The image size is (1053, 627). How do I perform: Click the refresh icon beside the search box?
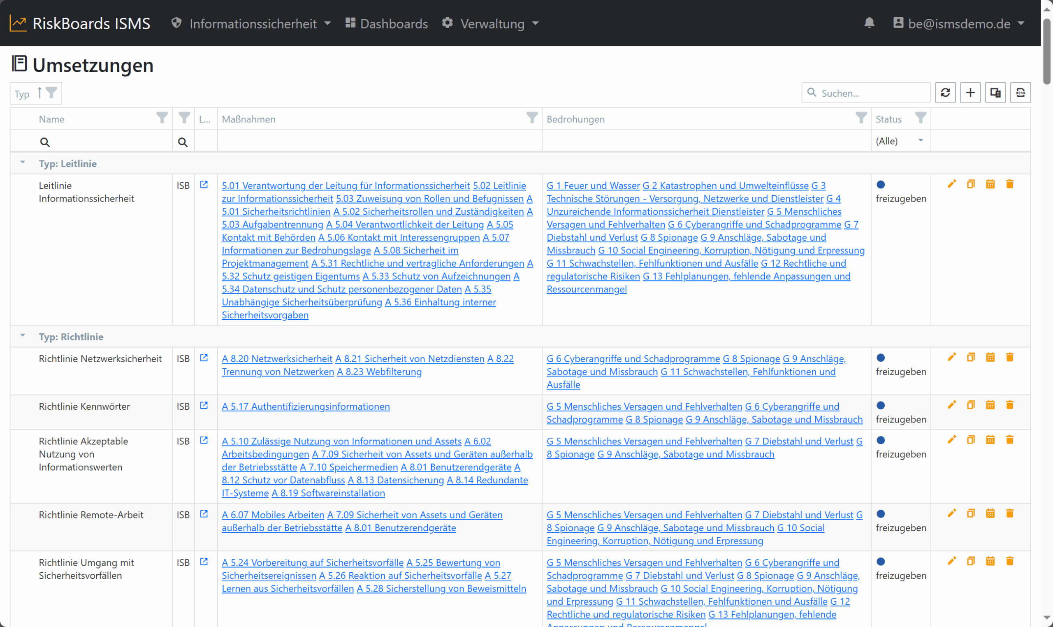click(x=945, y=93)
